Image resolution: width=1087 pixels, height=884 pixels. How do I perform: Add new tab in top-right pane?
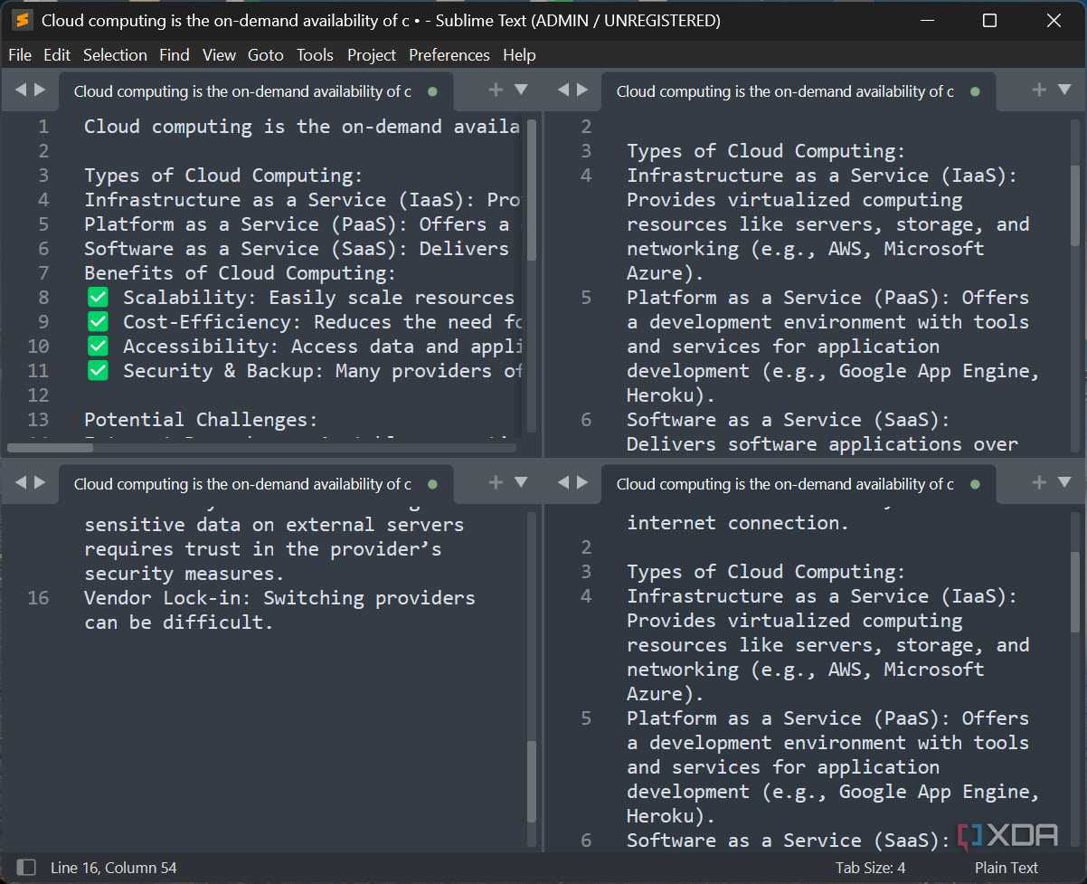(1039, 90)
